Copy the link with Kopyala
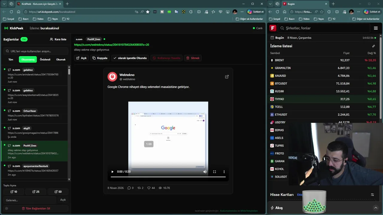The height and width of the screenshot is (215, 383). point(100,58)
